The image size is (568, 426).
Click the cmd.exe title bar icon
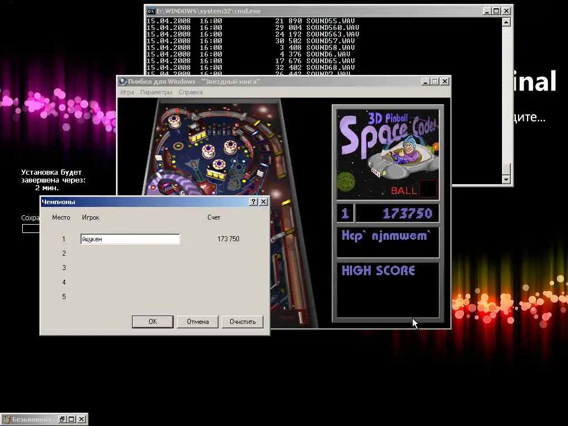click(x=151, y=11)
